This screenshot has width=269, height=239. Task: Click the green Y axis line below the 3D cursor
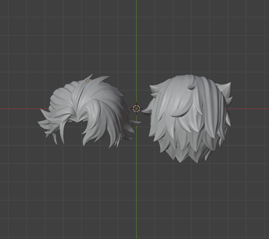(x=136, y=192)
